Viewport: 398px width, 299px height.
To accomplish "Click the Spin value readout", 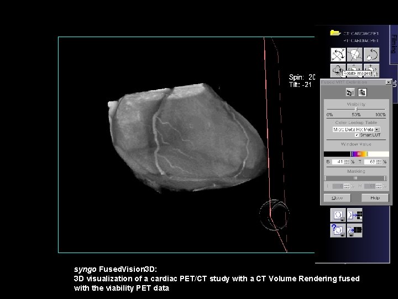I will click(x=302, y=77).
